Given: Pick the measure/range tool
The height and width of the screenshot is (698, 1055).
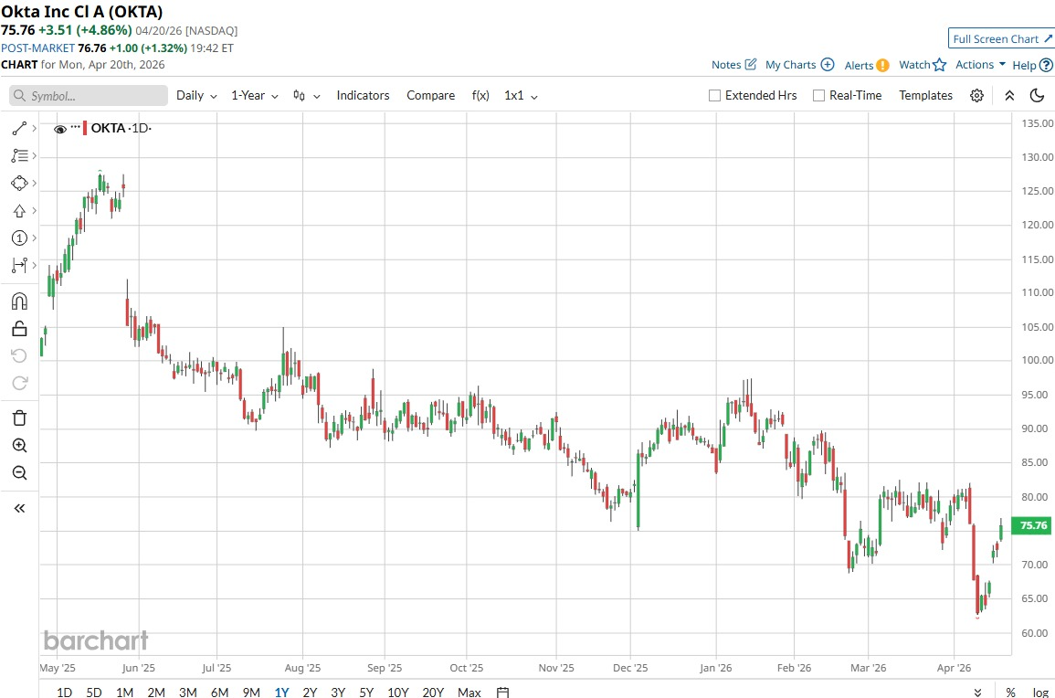Looking at the screenshot, I should tap(19, 265).
